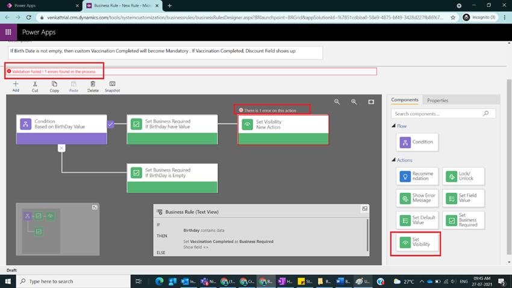Viewport: 512px width, 288px height.
Task: Collapse the Business Rule Text View panel
Action: [365, 208]
